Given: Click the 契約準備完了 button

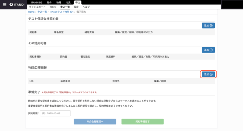Looking at the screenshot, I should coord(143,122).
